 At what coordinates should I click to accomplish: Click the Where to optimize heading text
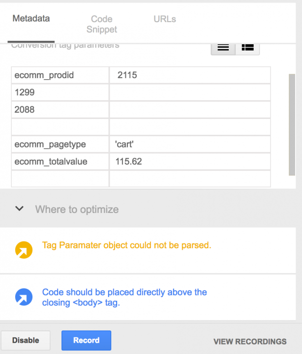[x=77, y=209]
